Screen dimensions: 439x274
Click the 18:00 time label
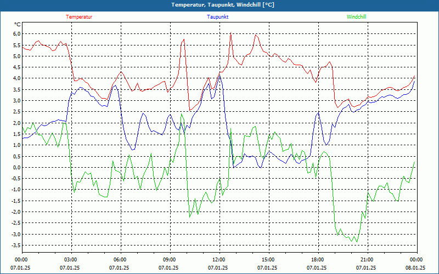pos(318,260)
